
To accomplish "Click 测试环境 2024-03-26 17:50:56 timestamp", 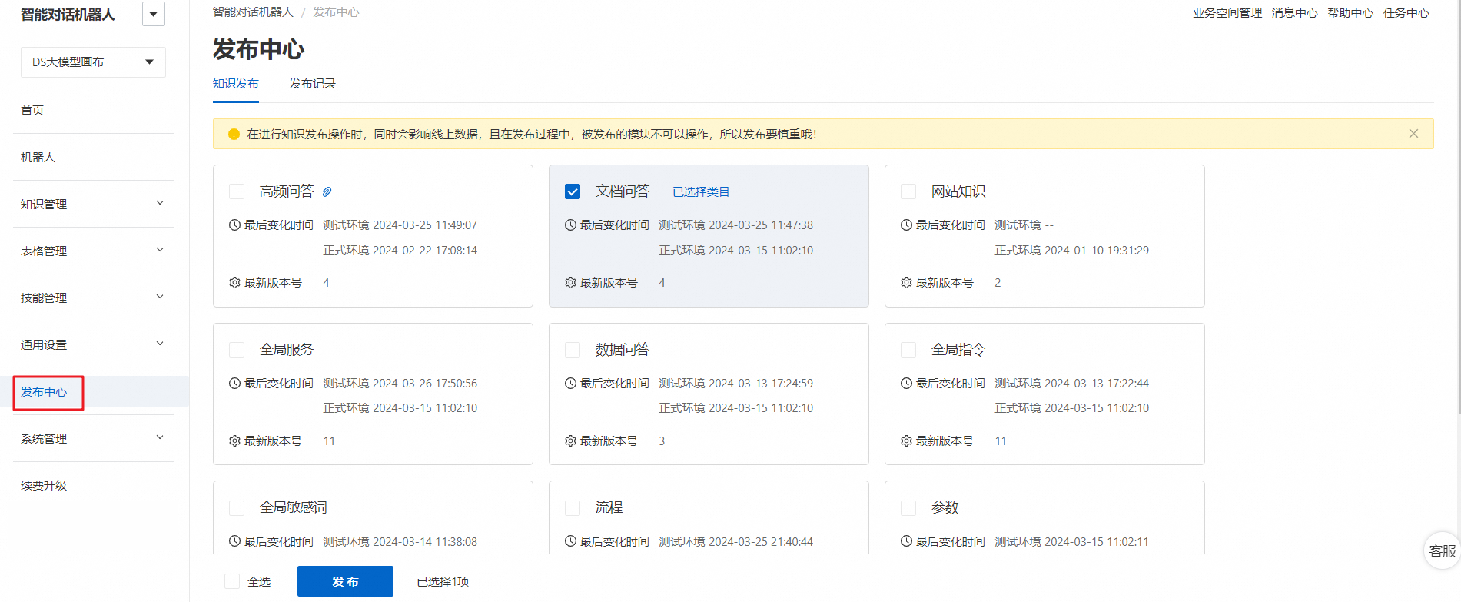I will [400, 384].
